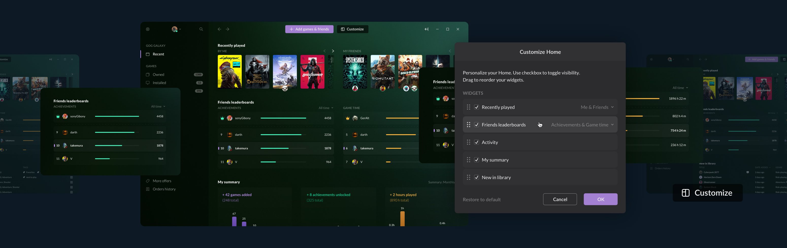Image resolution: width=787 pixels, height=248 pixels.
Task: Grab drag handle beside Activity widget
Action: 468,142
